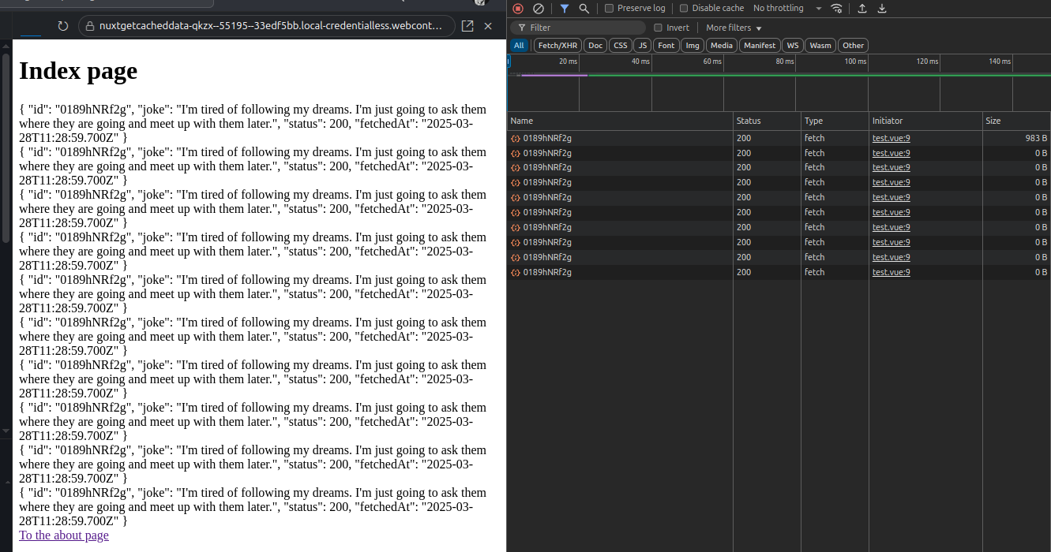Open the network conditions icon

tap(837, 9)
